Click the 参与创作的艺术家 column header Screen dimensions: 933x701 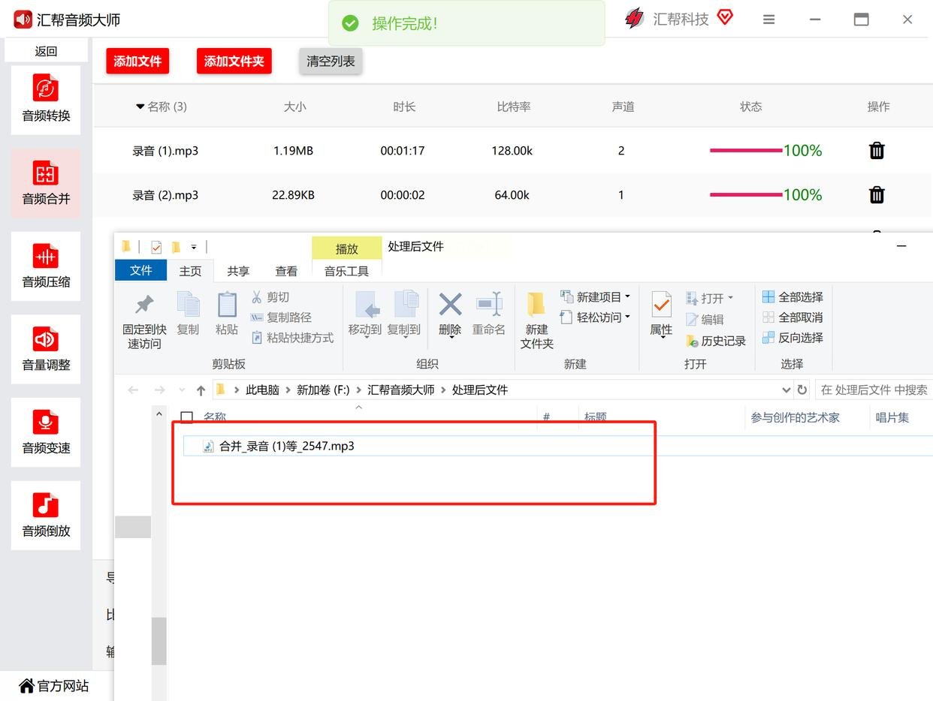(795, 417)
